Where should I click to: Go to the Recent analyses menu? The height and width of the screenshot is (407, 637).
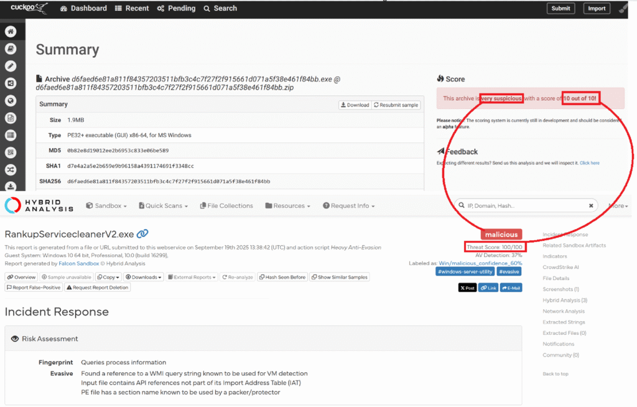pyautogui.click(x=131, y=9)
